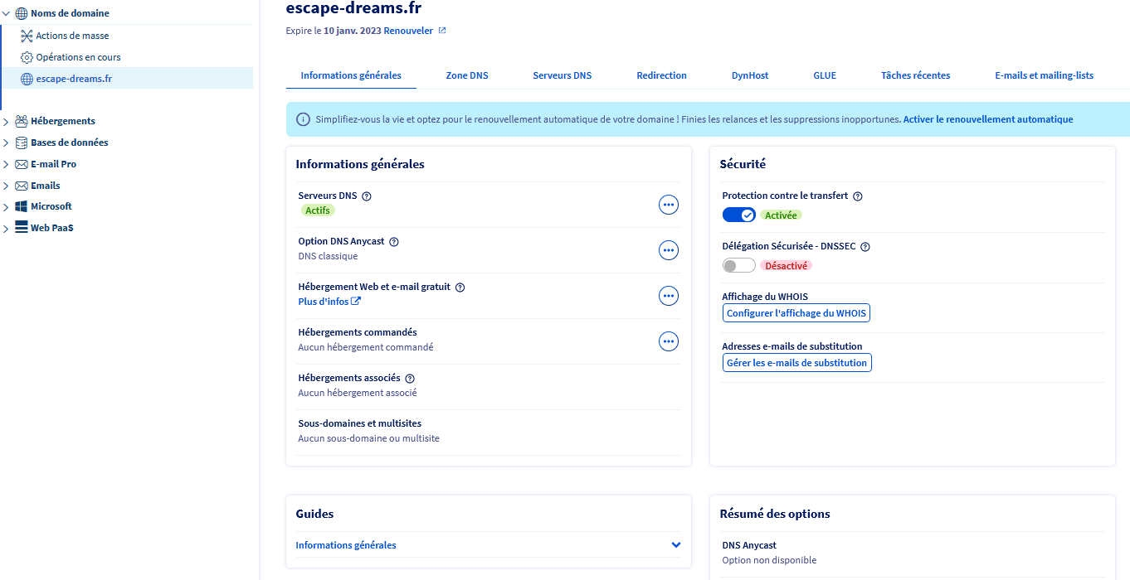This screenshot has width=1130, height=580.
Task: Enable the DNSSEC delegation switch
Action: pos(738,266)
